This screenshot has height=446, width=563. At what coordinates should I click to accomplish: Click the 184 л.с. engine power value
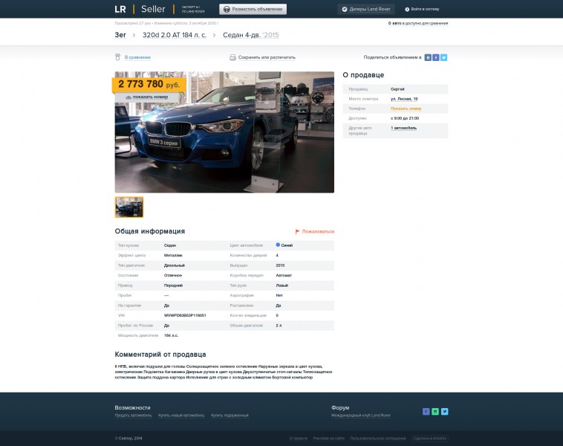click(172, 335)
